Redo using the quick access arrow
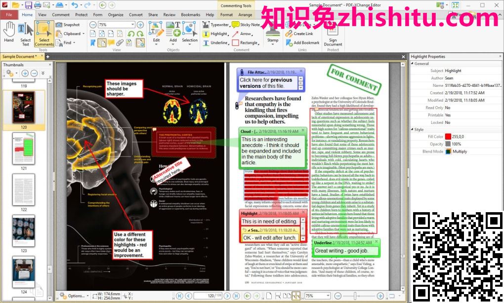 click(x=87, y=5)
